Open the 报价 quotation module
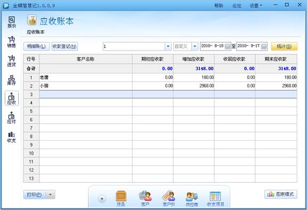307x210 pixels. pos(12,22)
